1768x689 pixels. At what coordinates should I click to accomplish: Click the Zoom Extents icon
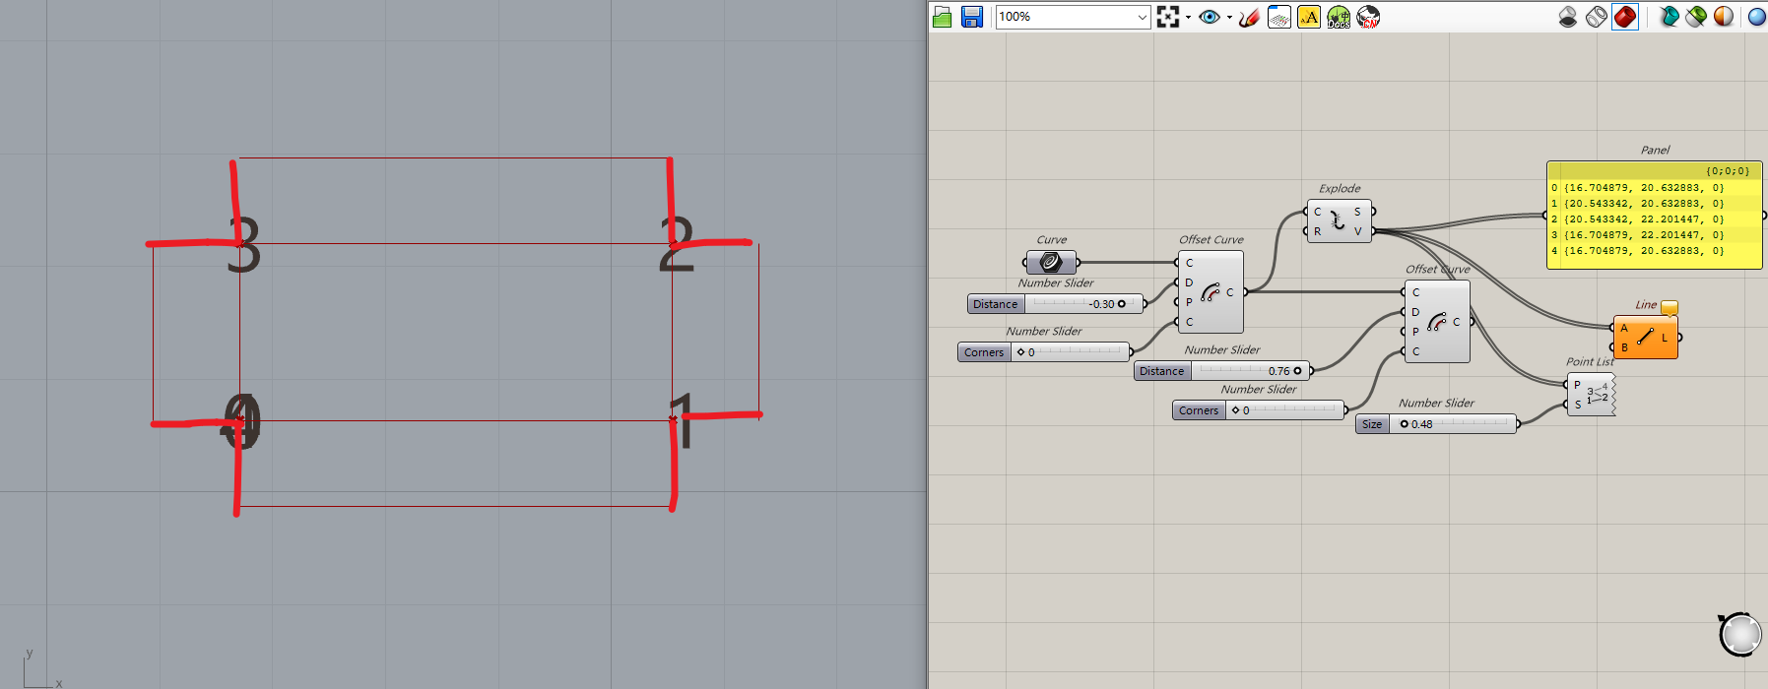[1167, 17]
